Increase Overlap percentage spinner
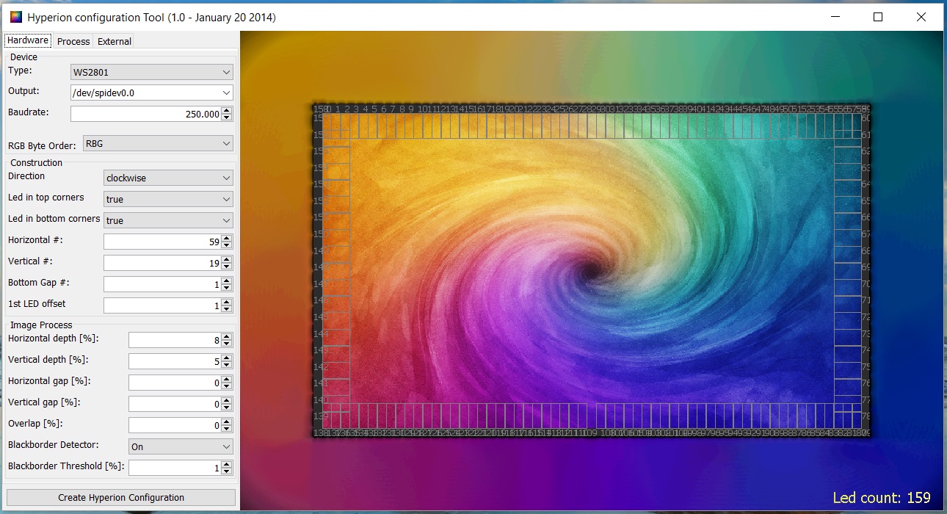Image resolution: width=947 pixels, height=514 pixels. 227,421
